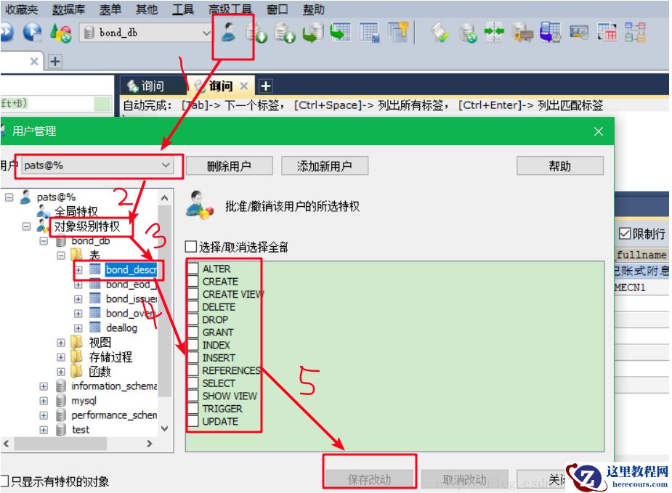Click the import data green-up-arrow icon
The height and width of the screenshot is (493, 672).
[x=283, y=33]
